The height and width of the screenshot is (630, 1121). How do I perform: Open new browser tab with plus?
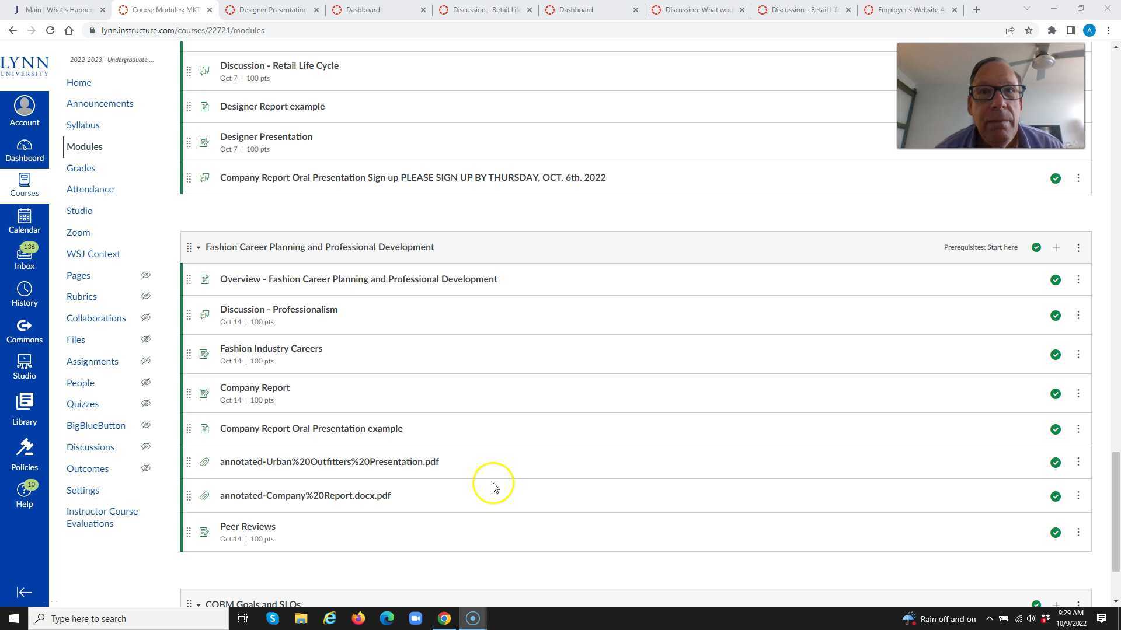pos(977,10)
